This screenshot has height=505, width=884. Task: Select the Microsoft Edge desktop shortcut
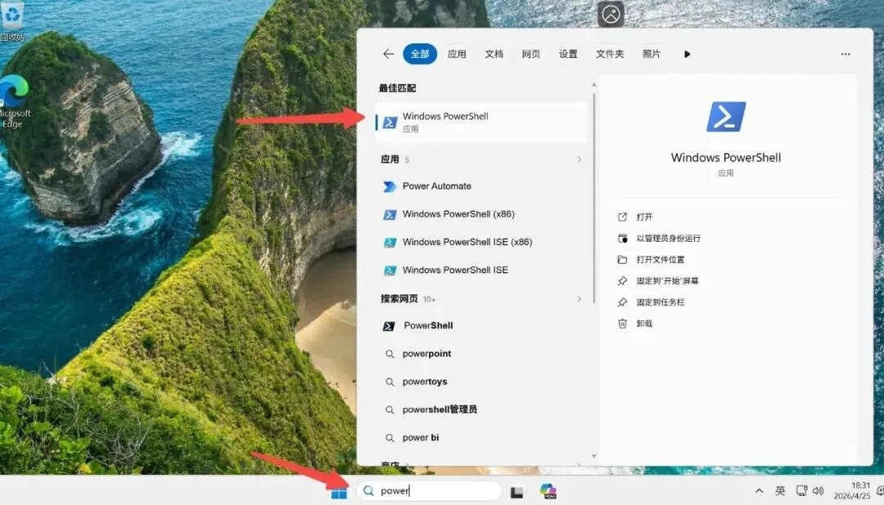click(x=14, y=102)
